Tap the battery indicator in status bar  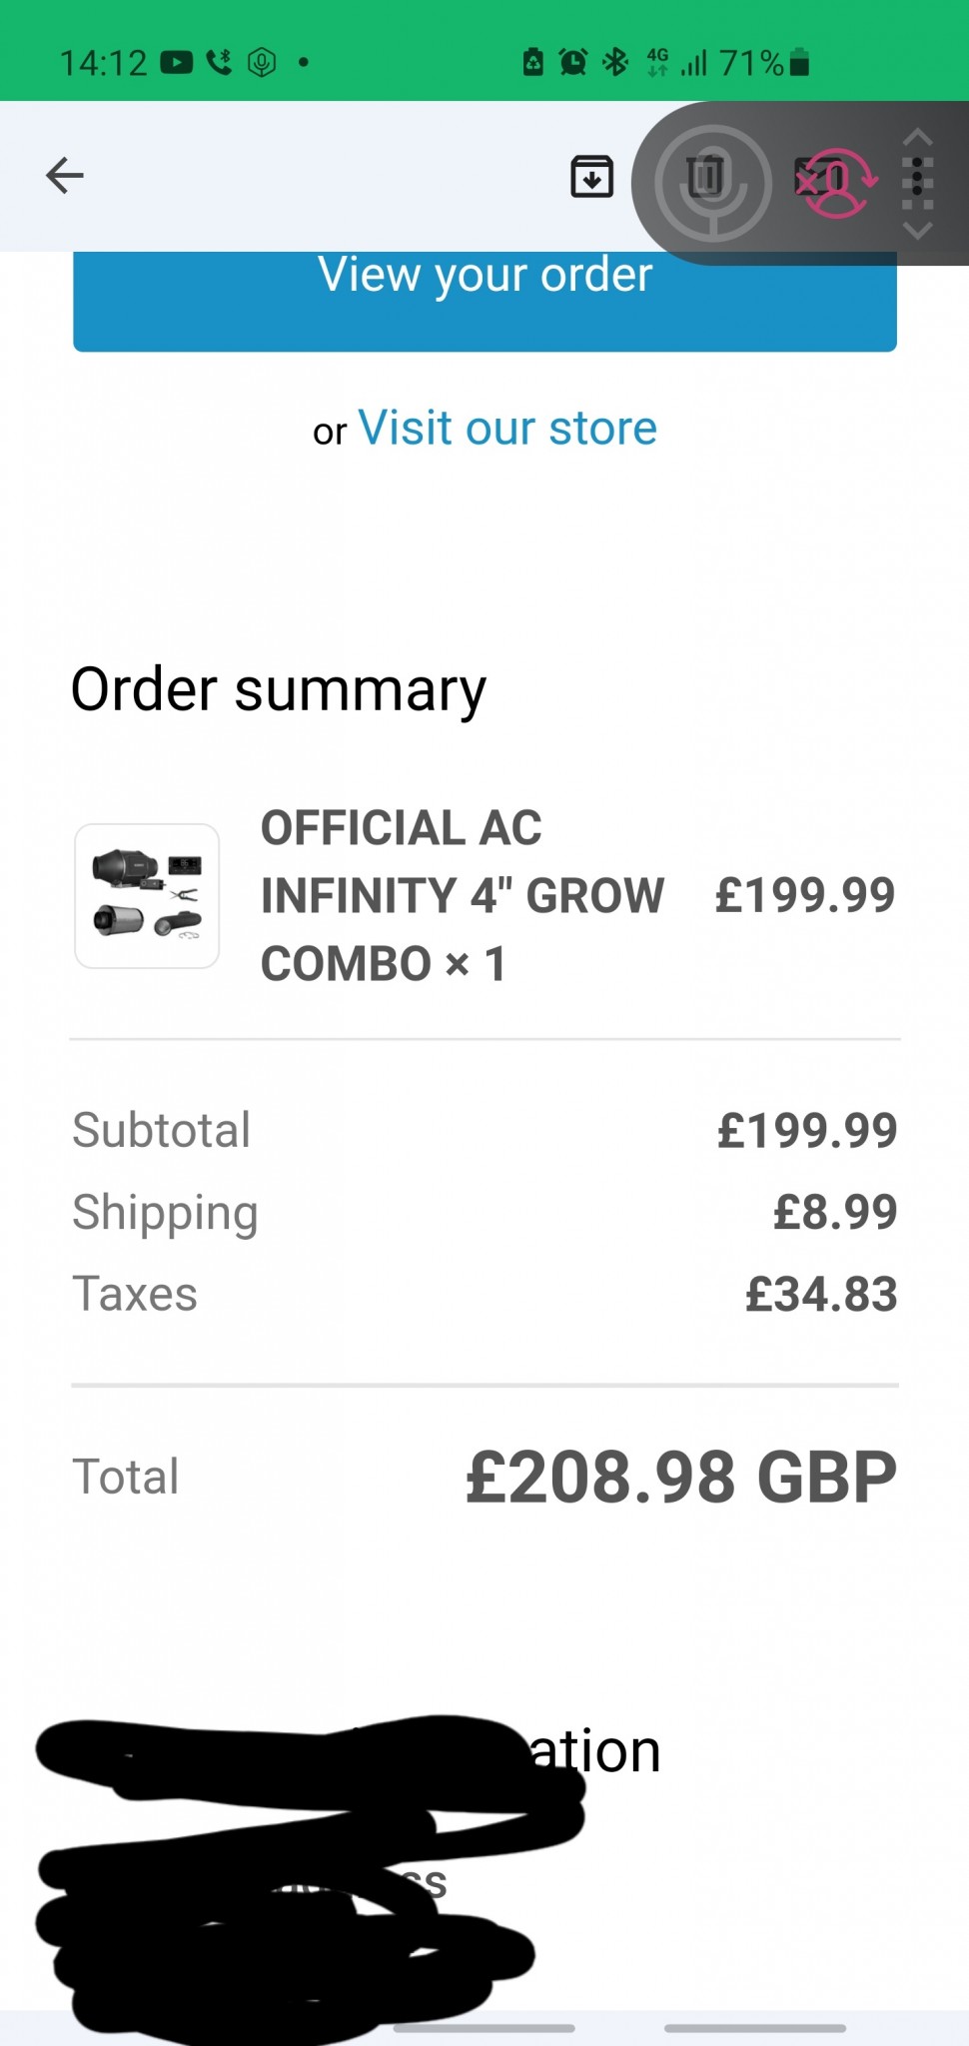coord(798,63)
